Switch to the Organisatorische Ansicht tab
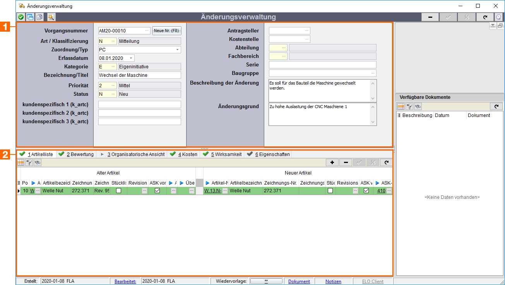505x285 pixels. click(x=132, y=154)
